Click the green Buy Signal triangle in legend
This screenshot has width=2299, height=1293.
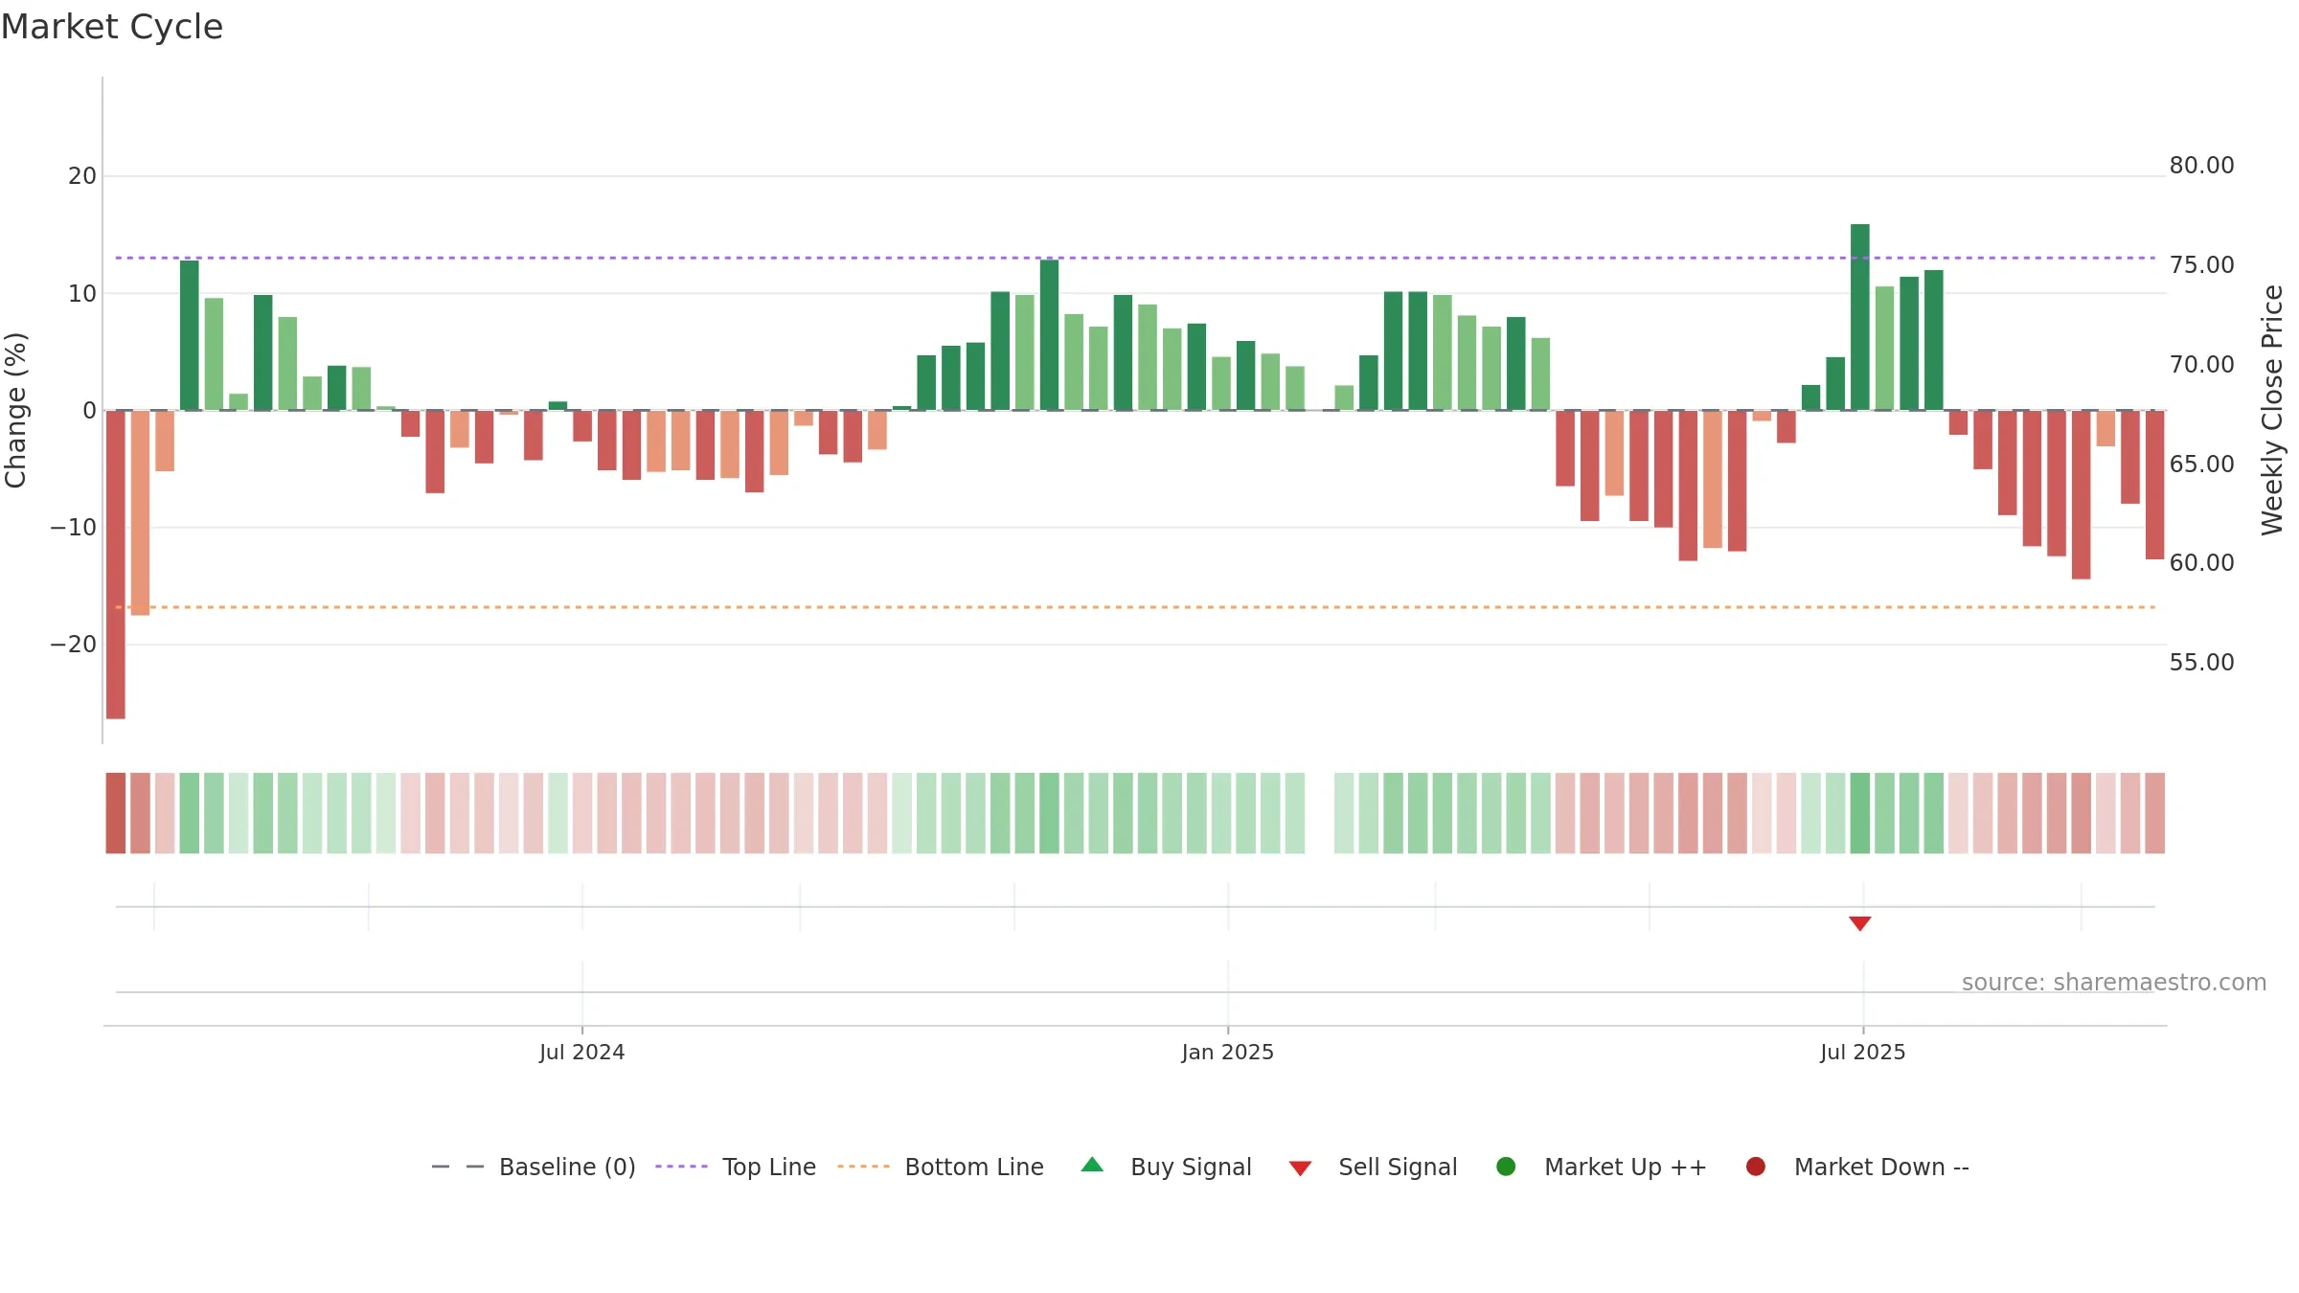pyautogui.click(x=1092, y=1165)
